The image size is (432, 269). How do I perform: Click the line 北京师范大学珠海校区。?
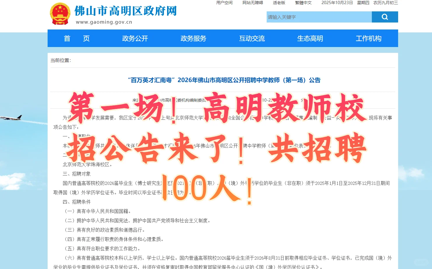pyautogui.click(x=88, y=164)
